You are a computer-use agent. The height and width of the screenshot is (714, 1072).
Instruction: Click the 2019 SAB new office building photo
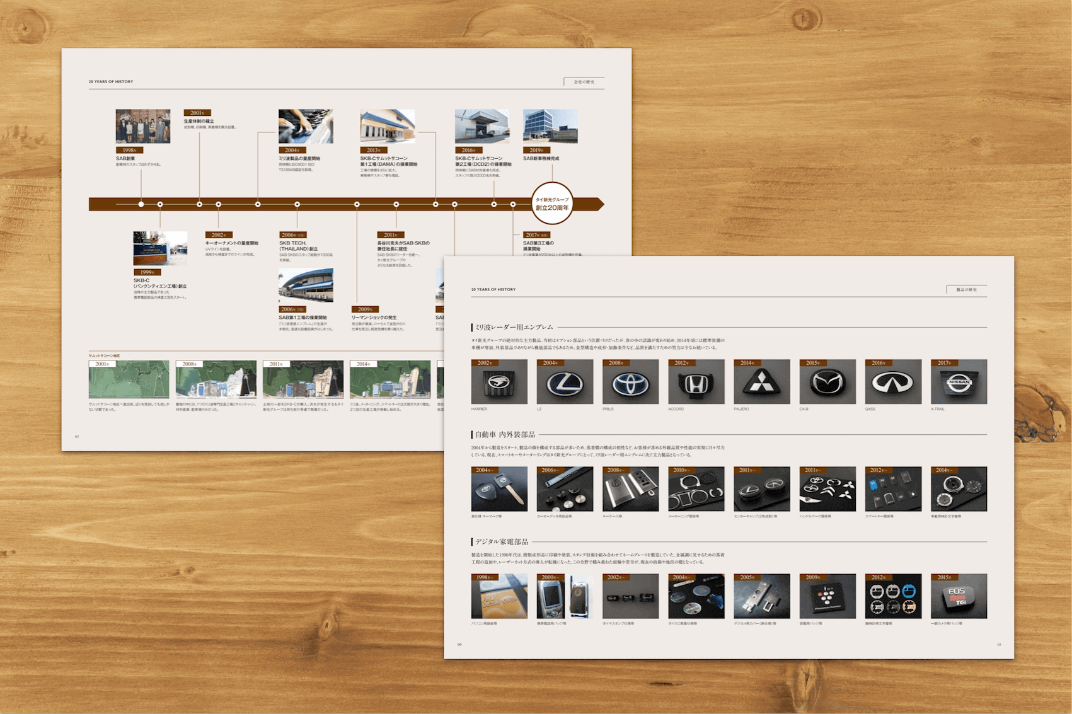[550, 126]
